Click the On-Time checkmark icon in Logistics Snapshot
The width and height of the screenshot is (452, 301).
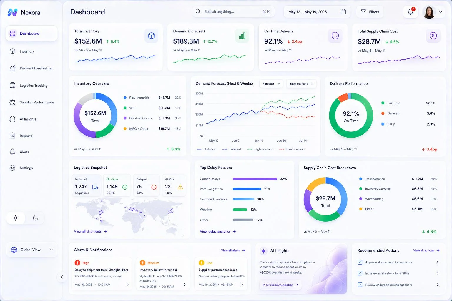[125, 187]
